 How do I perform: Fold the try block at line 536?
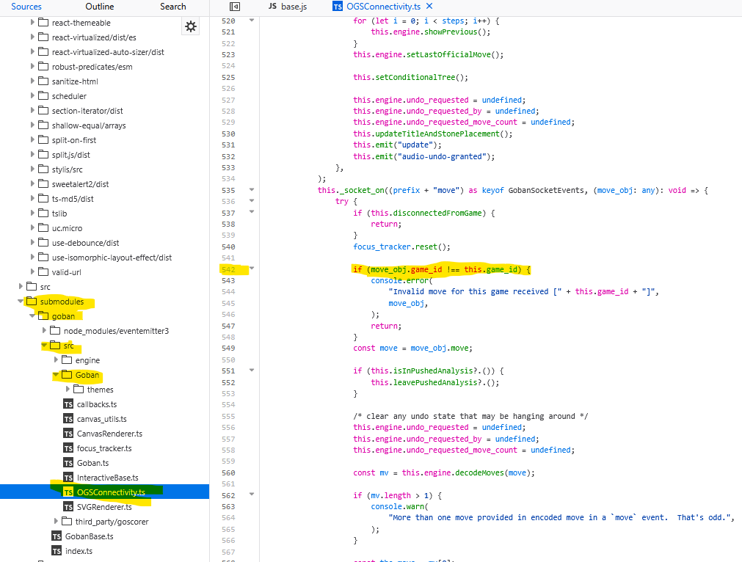(x=252, y=201)
